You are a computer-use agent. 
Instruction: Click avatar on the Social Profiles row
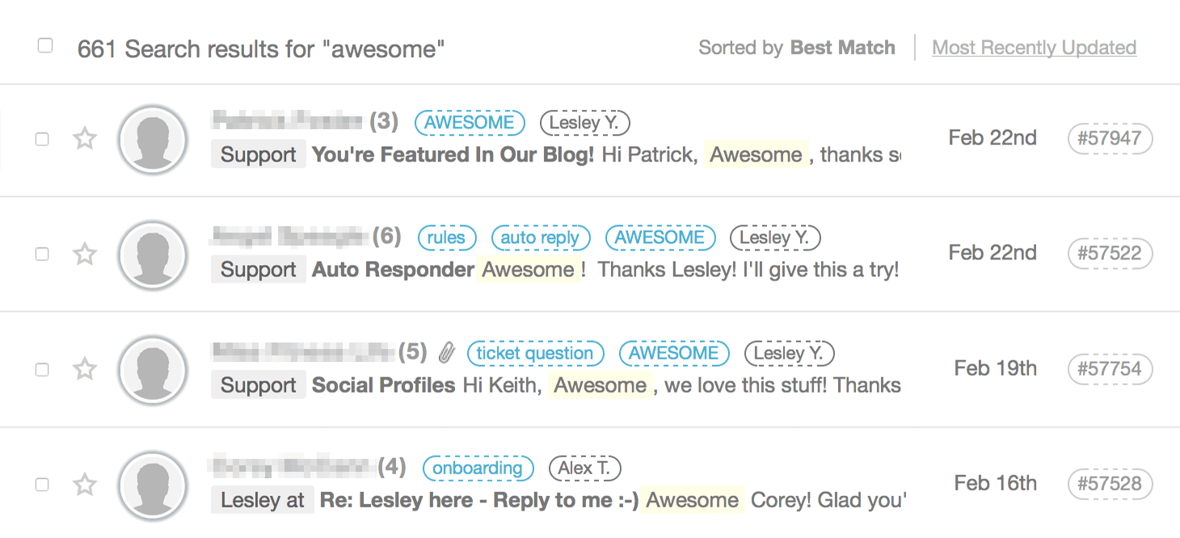(153, 371)
